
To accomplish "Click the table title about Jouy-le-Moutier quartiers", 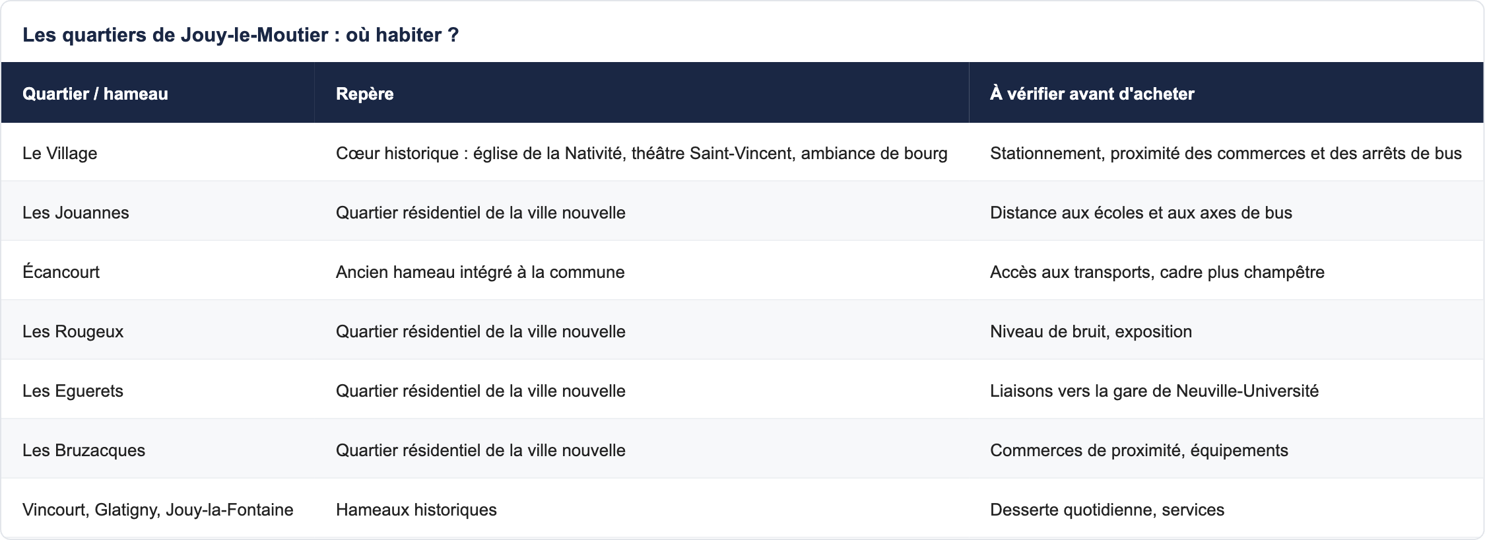I will (240, 35).
